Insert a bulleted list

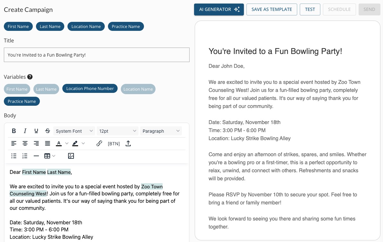(14, 156)
